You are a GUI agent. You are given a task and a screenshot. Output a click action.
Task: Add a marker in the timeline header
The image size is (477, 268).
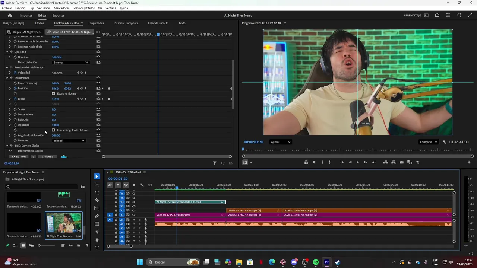(x=134, y=185)
